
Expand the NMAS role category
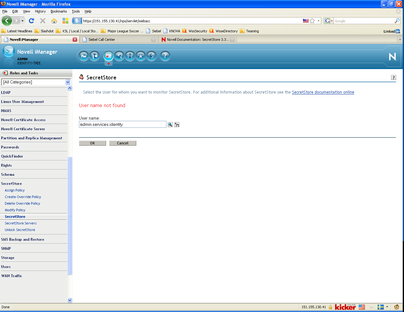6,111
